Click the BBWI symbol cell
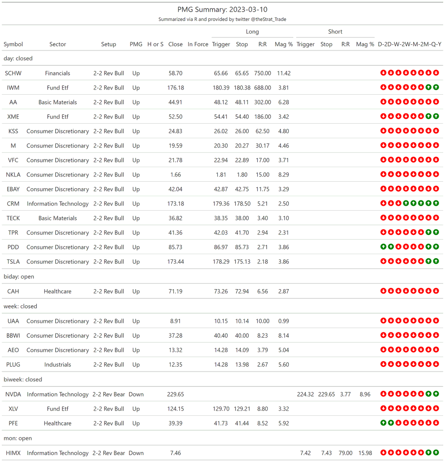This screenshot has width=445, height=462. pos(13,336)
